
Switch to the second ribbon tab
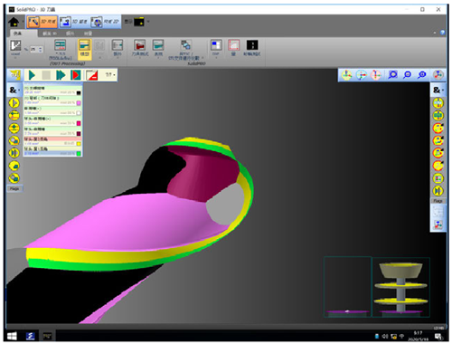click(x=50, y=33)
